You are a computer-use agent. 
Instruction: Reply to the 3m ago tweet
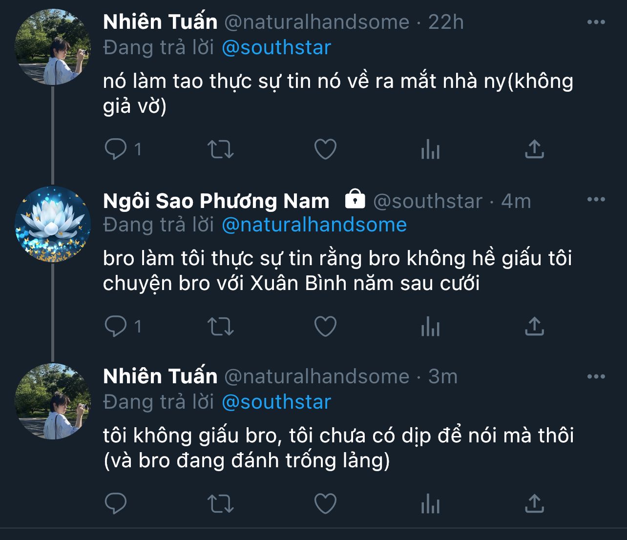tap(116, 503)
